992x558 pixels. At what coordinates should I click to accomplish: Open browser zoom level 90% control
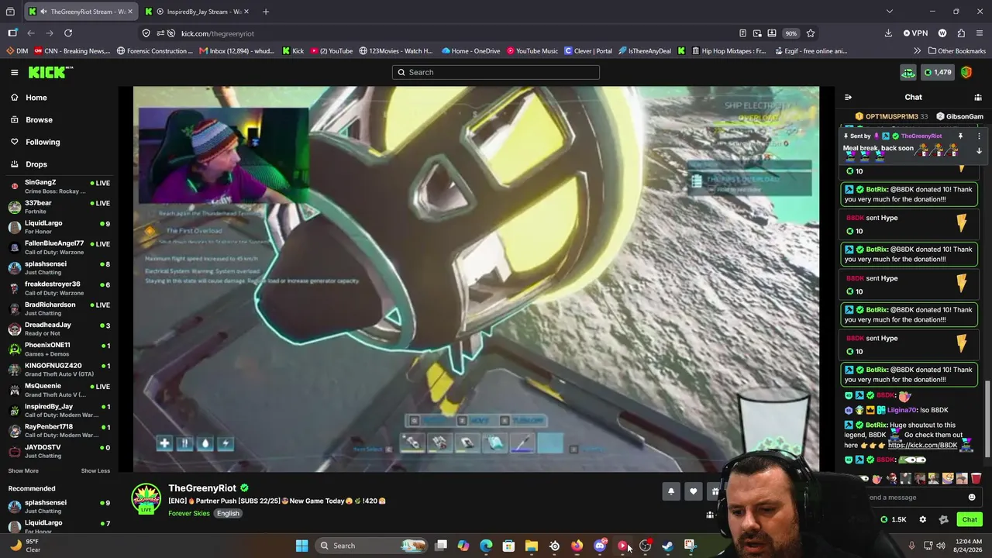point(790,33)
